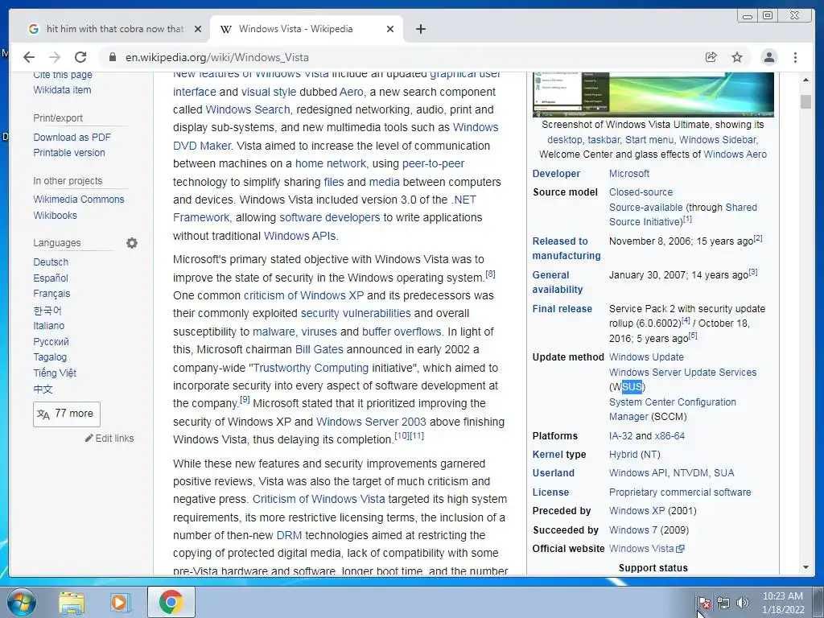The image size is (824, 618).
Task: Reload the Wikipedia page
Action: coord(80,57)
